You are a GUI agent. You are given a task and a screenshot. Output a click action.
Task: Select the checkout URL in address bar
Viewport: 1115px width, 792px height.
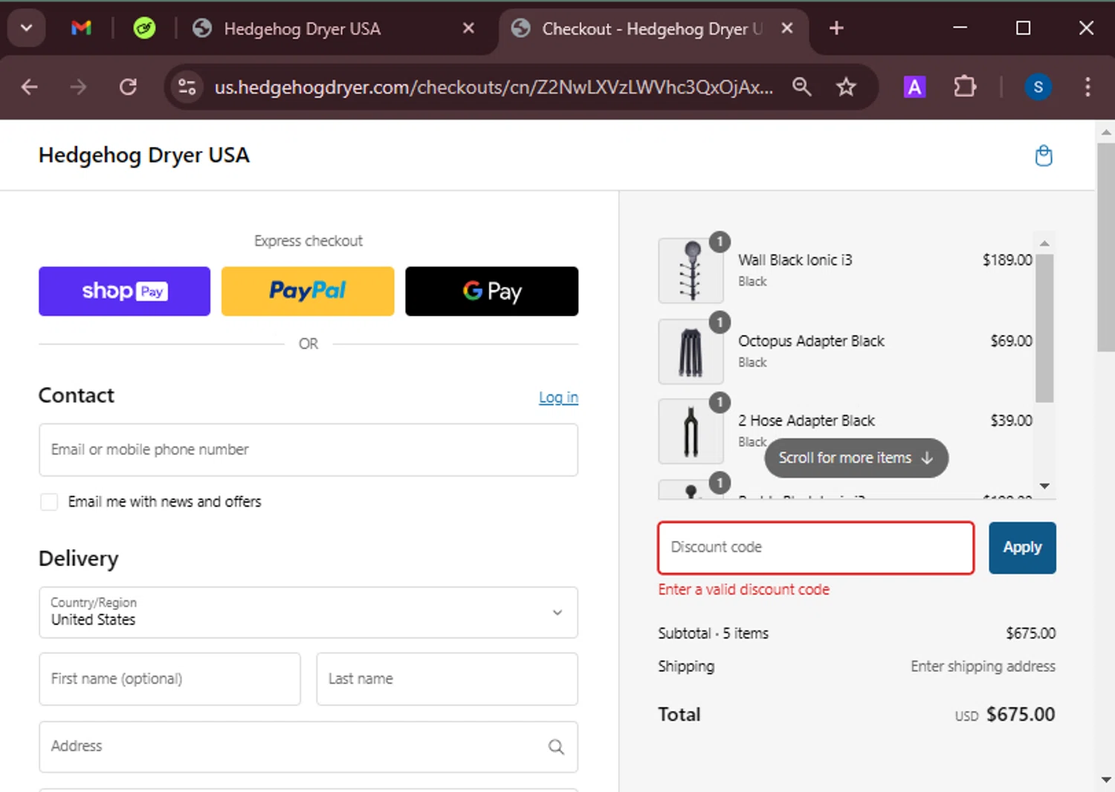[494, 87]
